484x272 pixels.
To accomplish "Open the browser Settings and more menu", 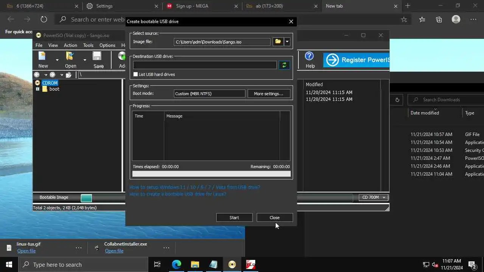I will [473, 19].
